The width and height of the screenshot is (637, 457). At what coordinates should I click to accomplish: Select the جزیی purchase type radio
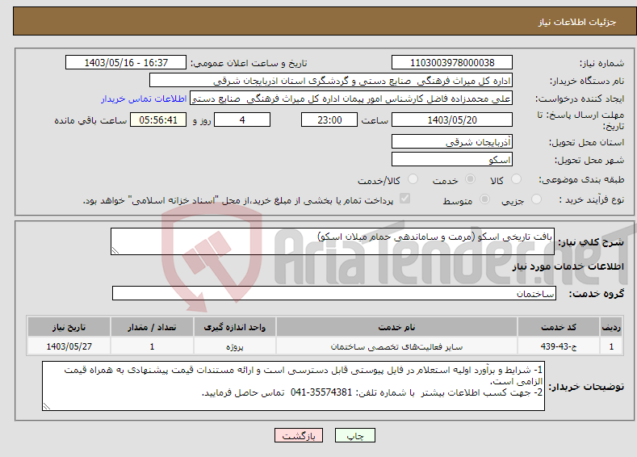(536, 199)
